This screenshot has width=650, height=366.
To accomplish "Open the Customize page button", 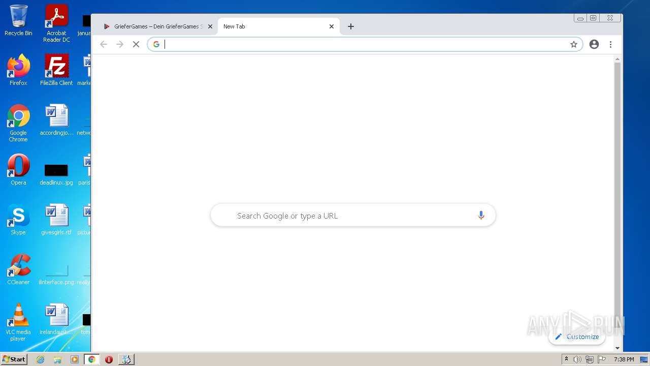I will point(577,337).
